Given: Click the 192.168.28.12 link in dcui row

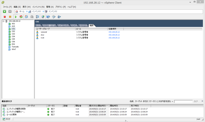Looking at the screenshot, I should pyautogui.click(x=114, y=35).
